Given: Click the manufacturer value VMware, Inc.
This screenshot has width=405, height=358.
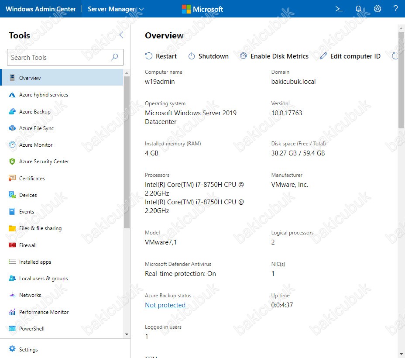Looking at the screenshot, I should coord(289,185).
